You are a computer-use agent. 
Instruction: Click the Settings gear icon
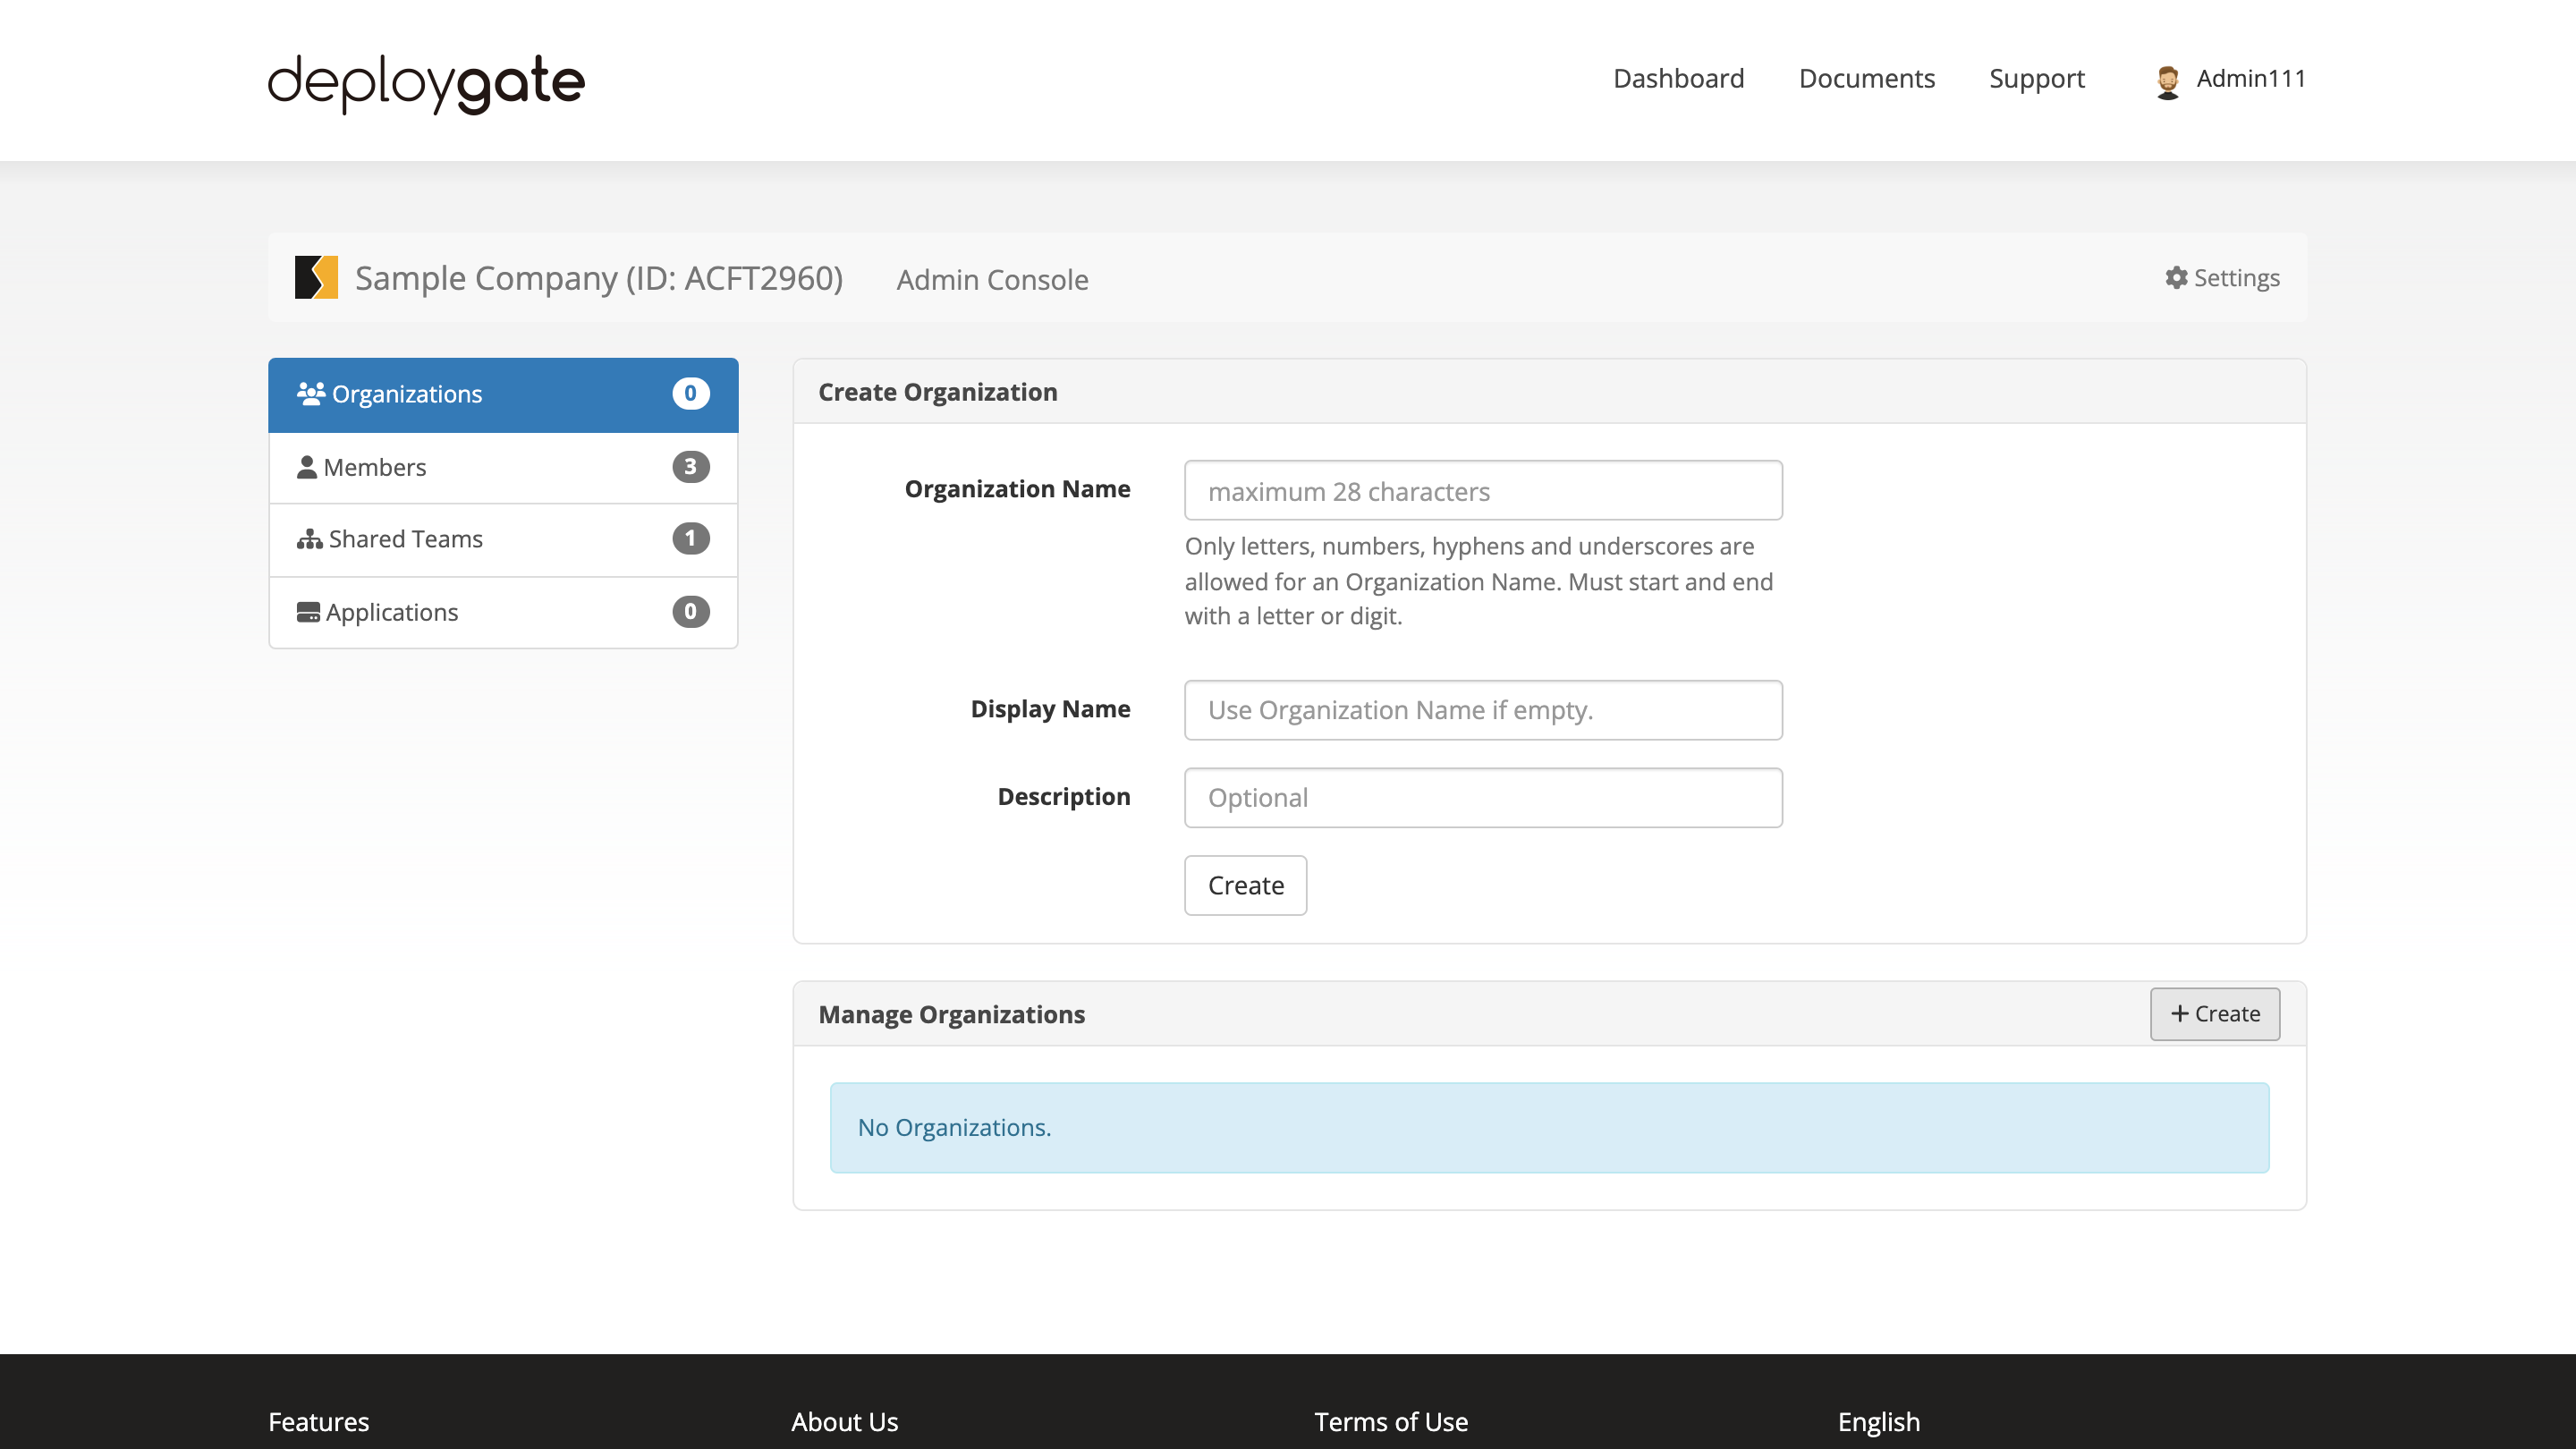point(2176,276)
